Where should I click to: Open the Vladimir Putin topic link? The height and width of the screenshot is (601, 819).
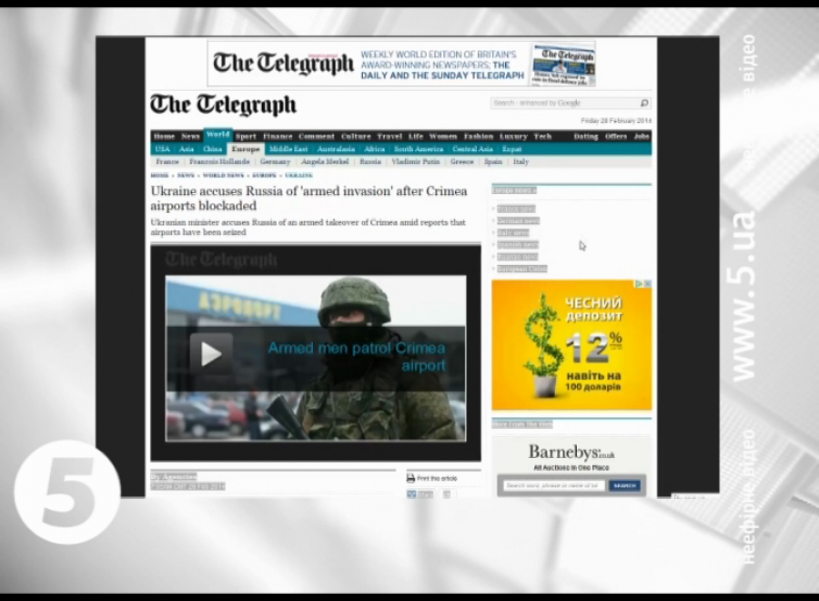click(415, 161)
